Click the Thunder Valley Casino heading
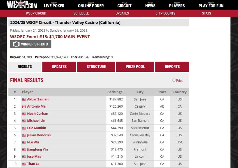 tap(65, 23)
